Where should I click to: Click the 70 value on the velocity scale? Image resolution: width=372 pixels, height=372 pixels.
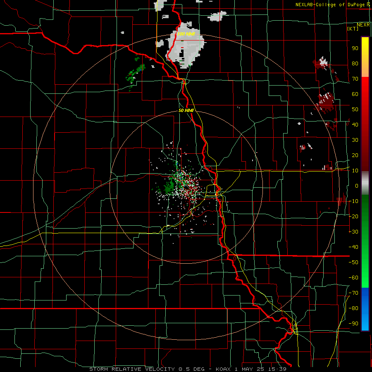pos(355,79)
